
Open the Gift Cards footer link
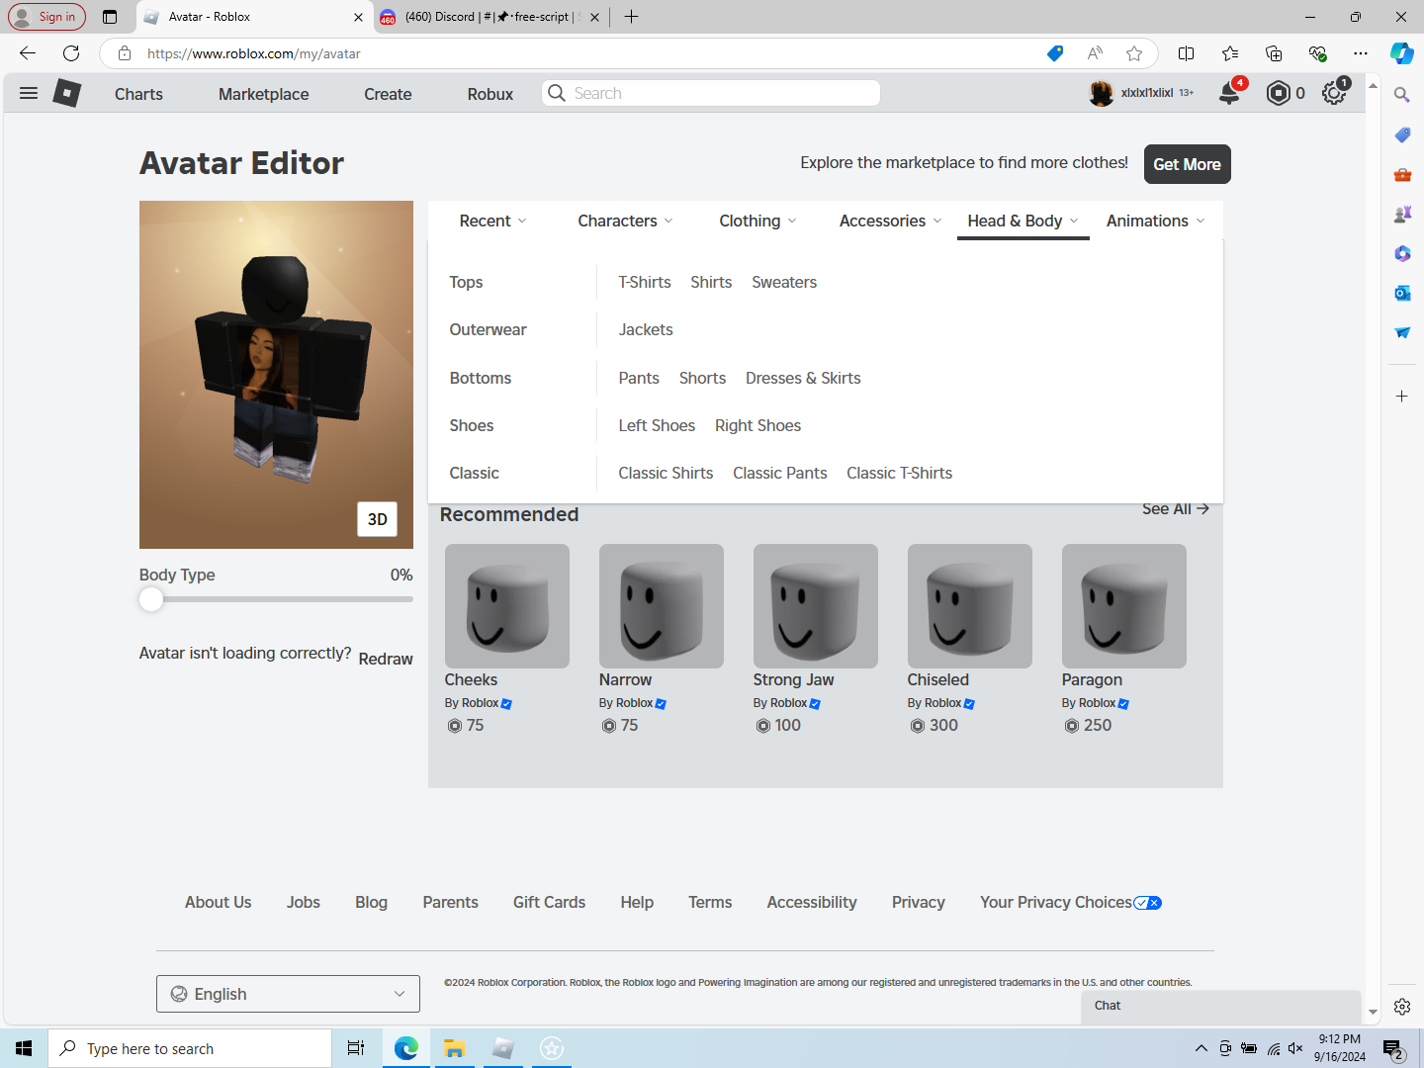[x=549, y=902]
